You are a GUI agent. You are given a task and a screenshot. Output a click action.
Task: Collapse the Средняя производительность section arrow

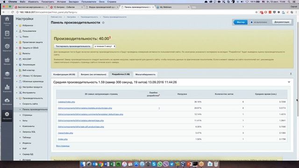click(289, 82)
